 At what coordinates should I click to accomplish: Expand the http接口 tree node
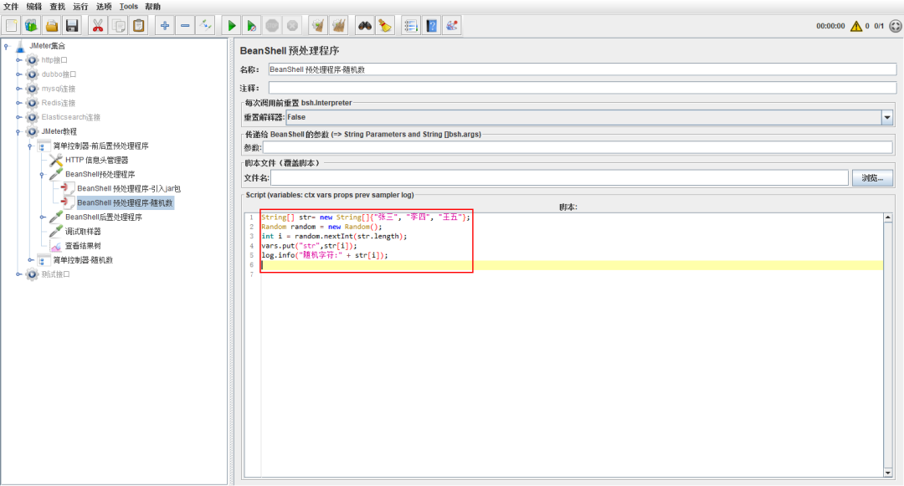18,60
